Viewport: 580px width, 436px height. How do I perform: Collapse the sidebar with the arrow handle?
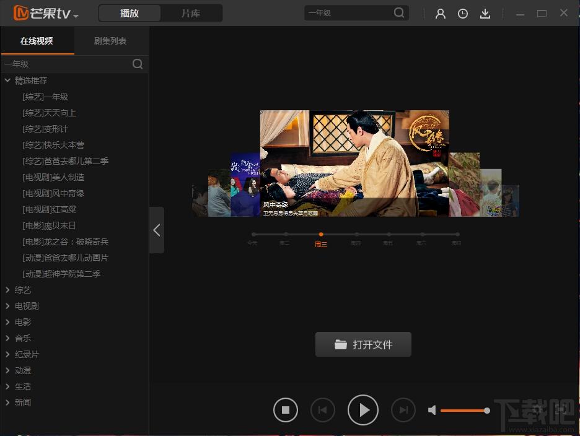pyautogui.click(x=157, y=230)
